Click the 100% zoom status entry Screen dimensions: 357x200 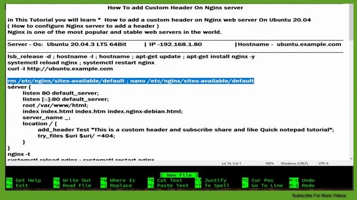point(269,163)
